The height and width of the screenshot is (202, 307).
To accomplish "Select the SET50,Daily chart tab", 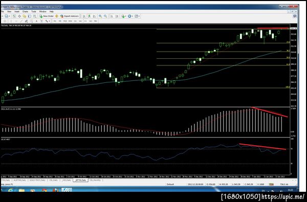I will click(x=80, y=180).
